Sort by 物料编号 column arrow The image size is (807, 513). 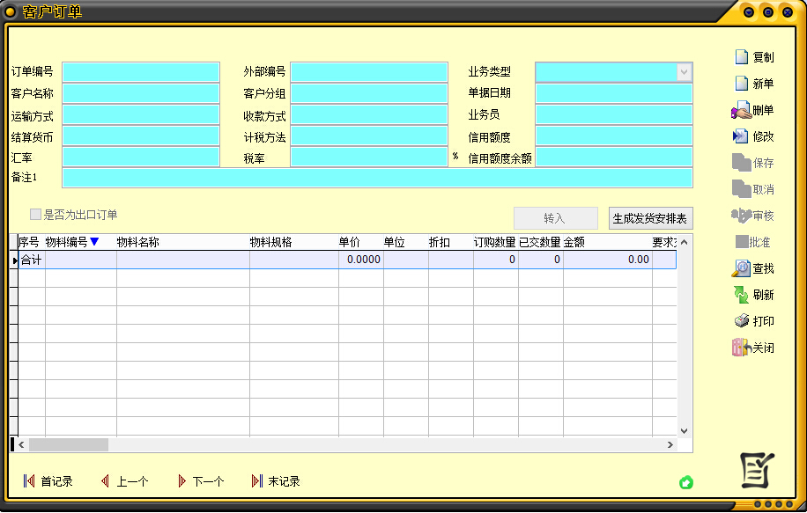click(x=94, y=242)
